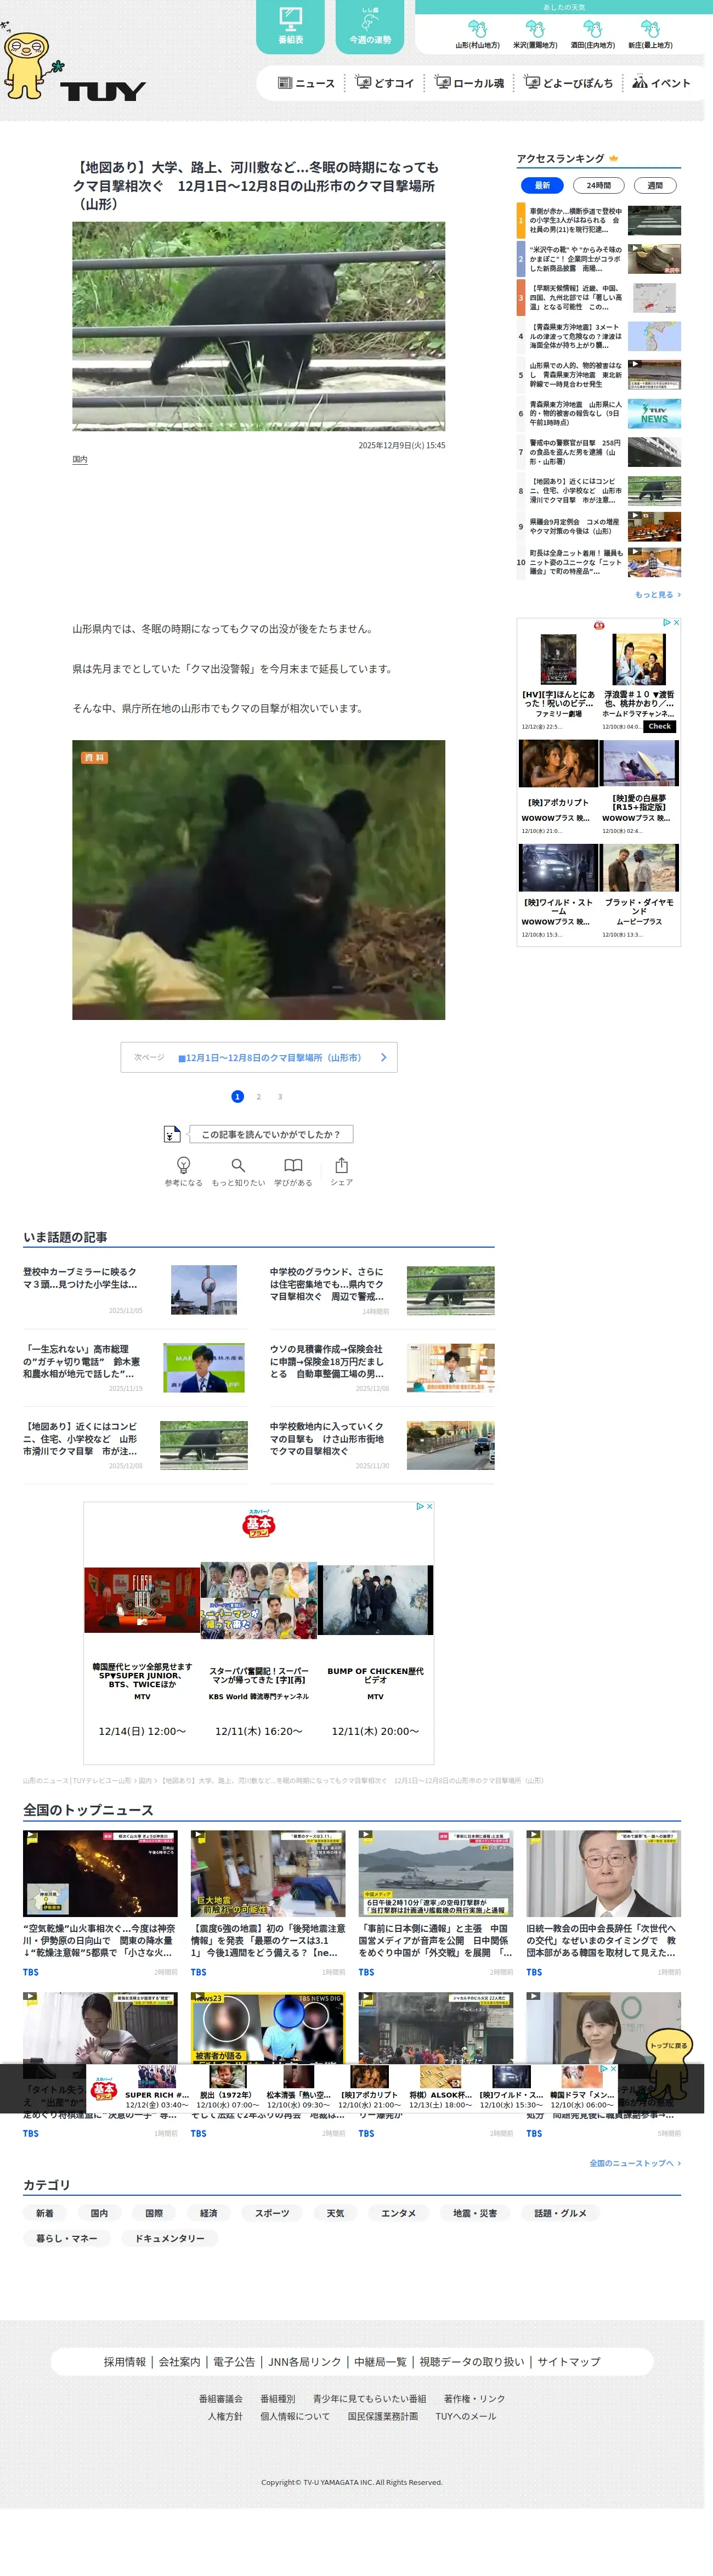Switch ranking to 週間 tab
713x2576 pixels.
pyautogui.click(x=655, y=185)
